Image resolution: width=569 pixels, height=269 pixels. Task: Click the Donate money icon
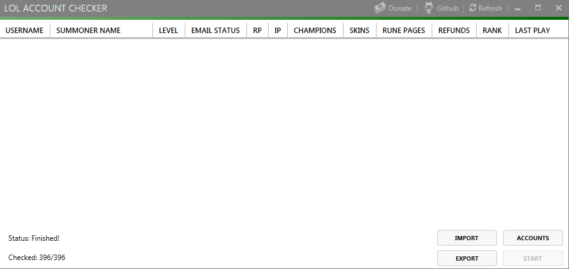click(x=380, y=8)
